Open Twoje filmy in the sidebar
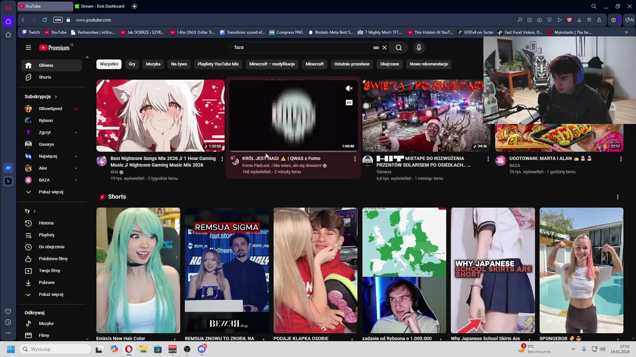636x357 pixels. (51, 271)
